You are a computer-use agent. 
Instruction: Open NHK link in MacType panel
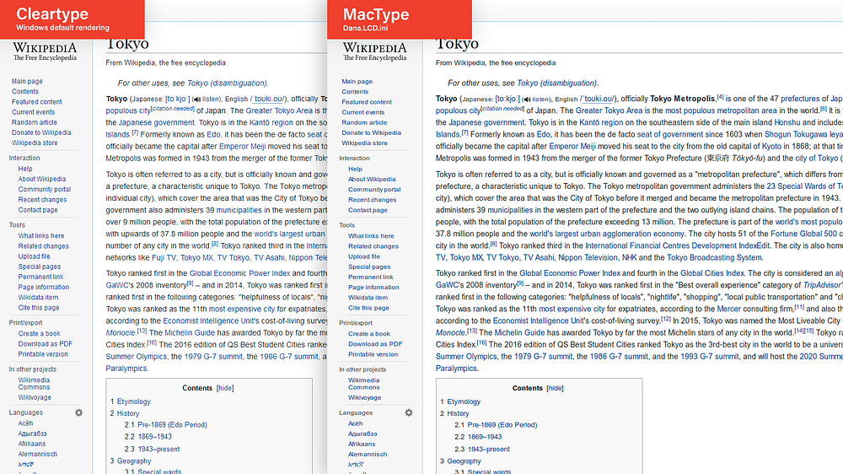pos(629,257)
